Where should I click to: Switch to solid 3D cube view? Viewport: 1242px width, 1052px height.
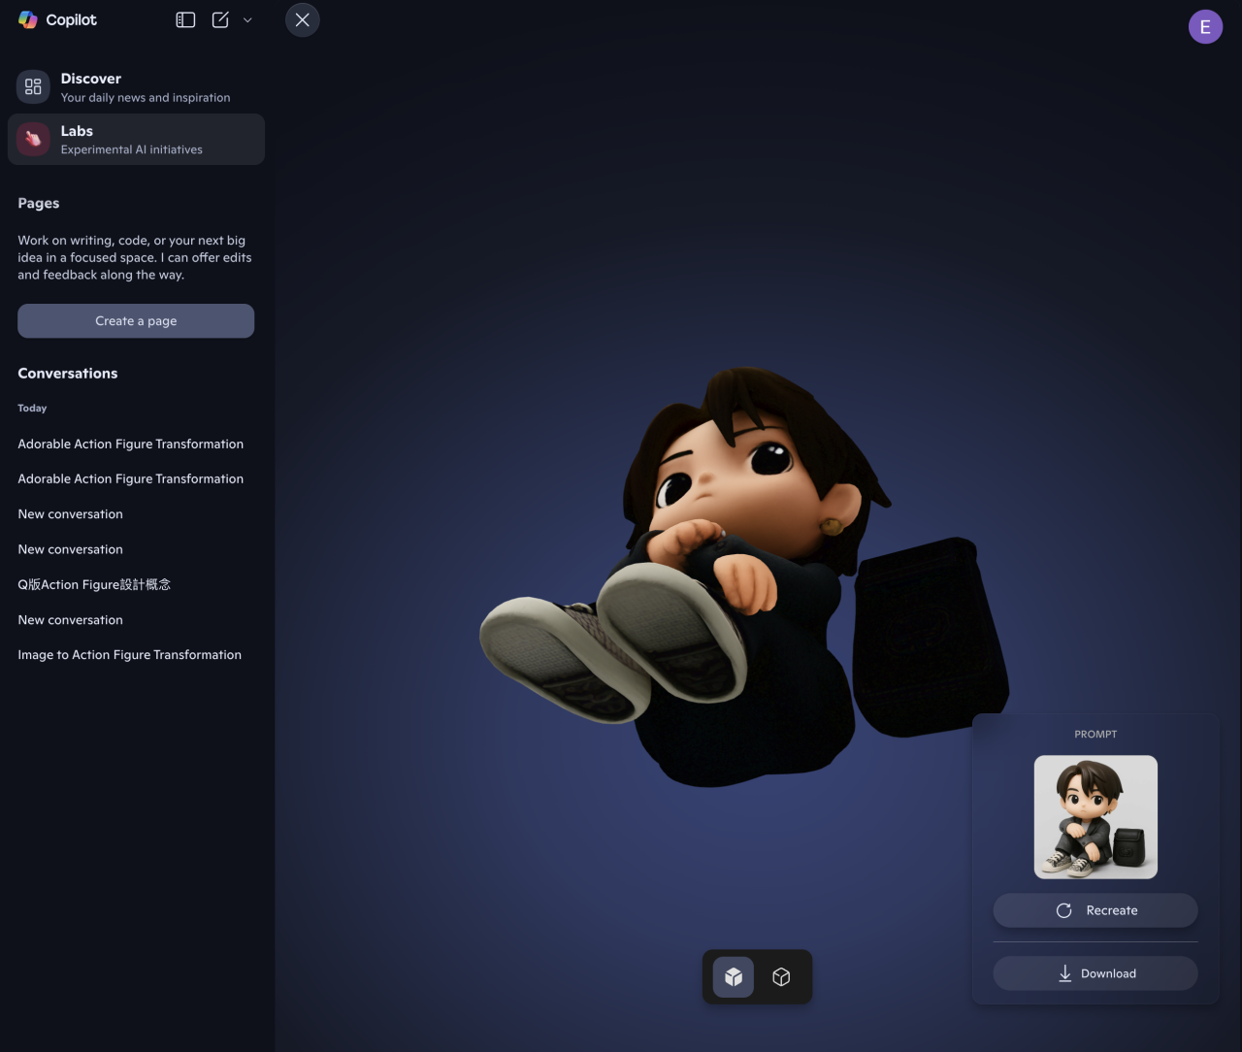click(x=733, y=976)
